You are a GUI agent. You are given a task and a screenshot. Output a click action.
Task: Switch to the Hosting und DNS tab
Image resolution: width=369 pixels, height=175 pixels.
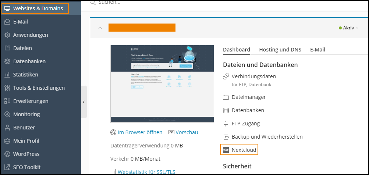point(280,50)
